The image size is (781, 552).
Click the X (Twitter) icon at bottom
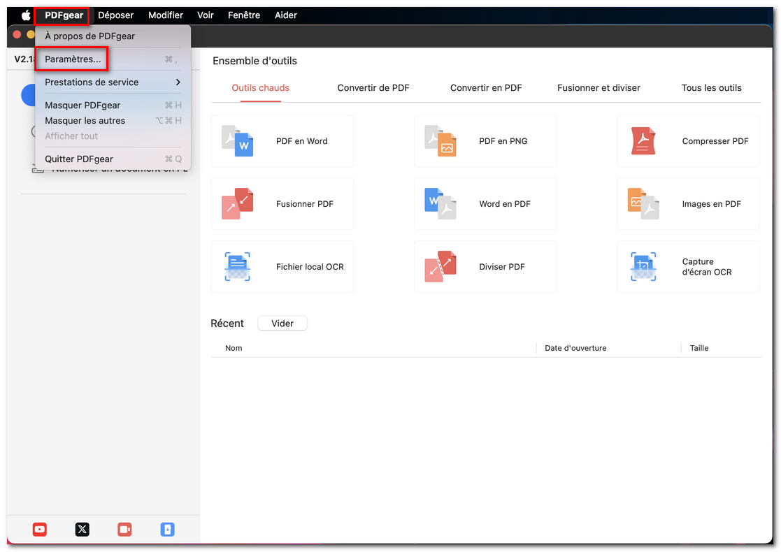pos(83,530)
